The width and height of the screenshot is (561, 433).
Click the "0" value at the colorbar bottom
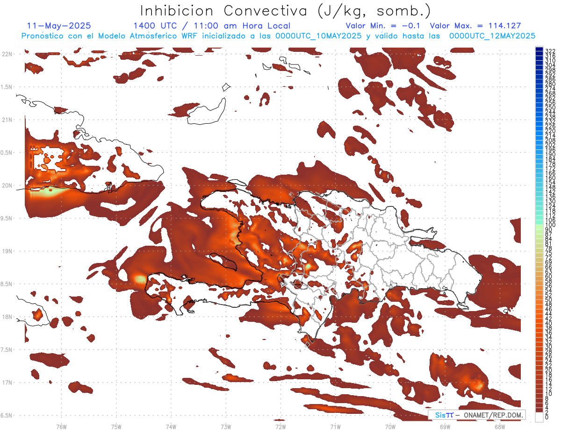(x=547, y=418)
